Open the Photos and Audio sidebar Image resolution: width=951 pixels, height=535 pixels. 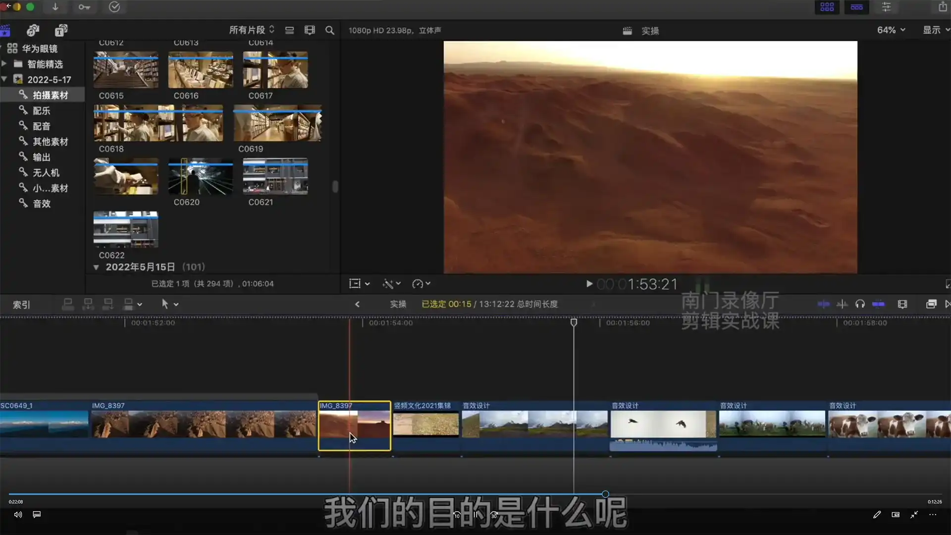click(33, 30)
